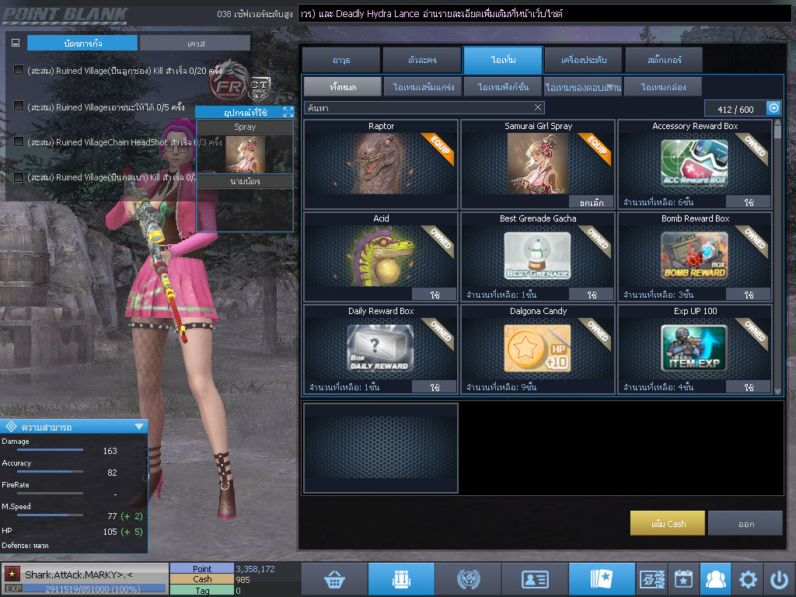Select the Bomb Reward Box icon

694,255
